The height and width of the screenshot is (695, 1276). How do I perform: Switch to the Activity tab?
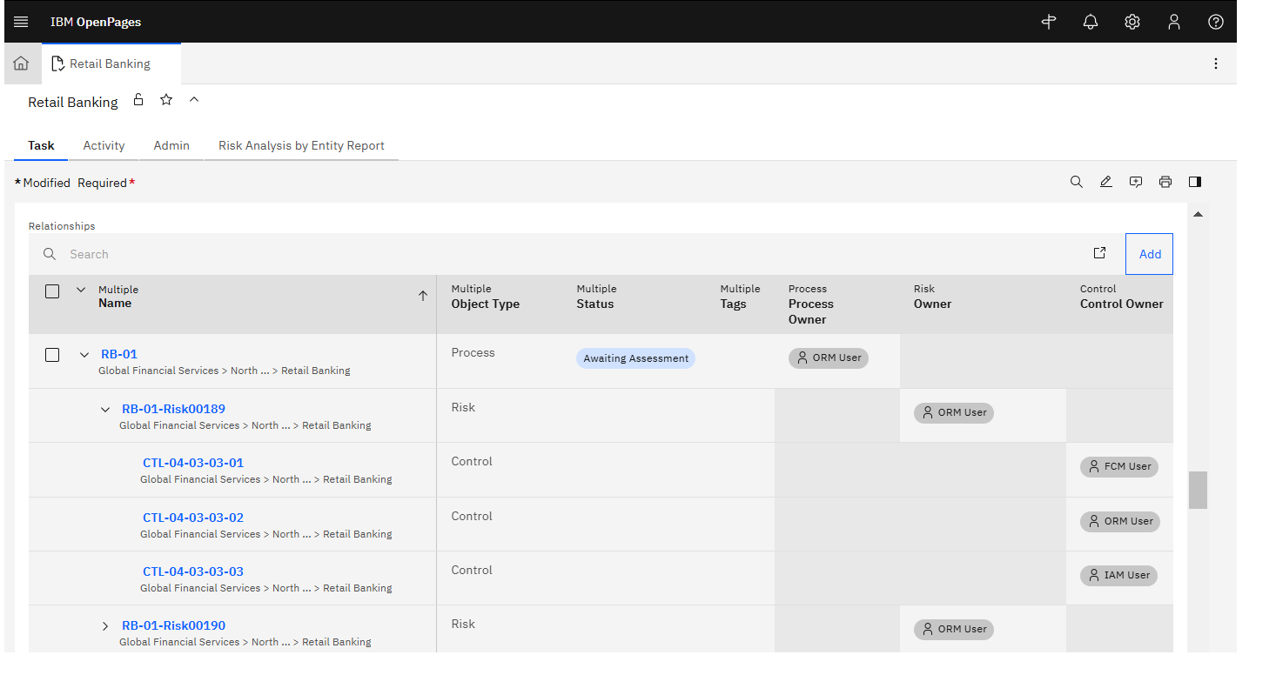pos(104,145)
